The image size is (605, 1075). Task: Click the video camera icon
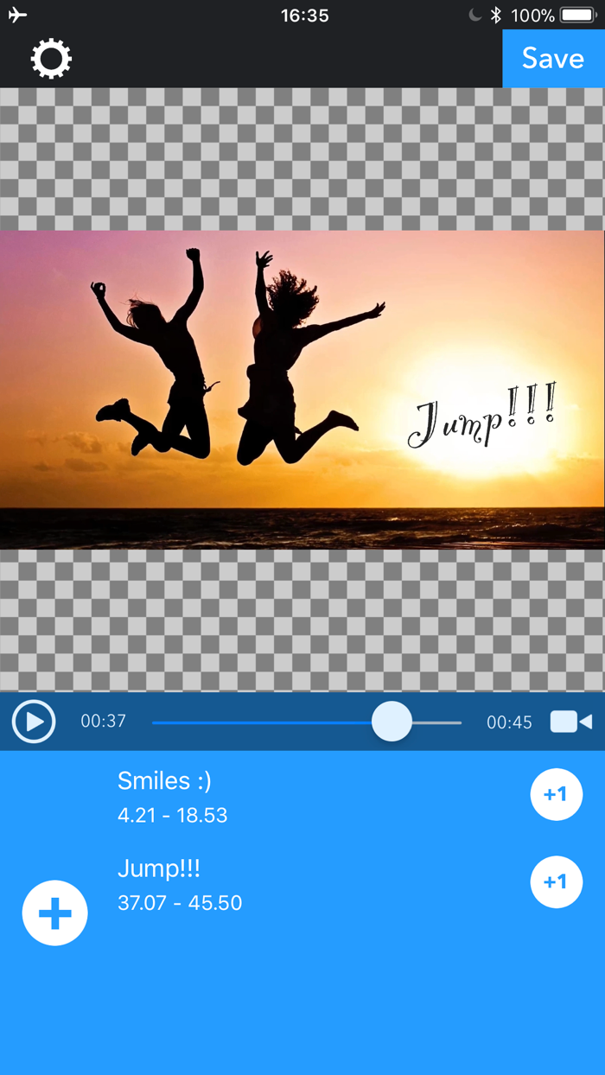(x=571, y=722)
